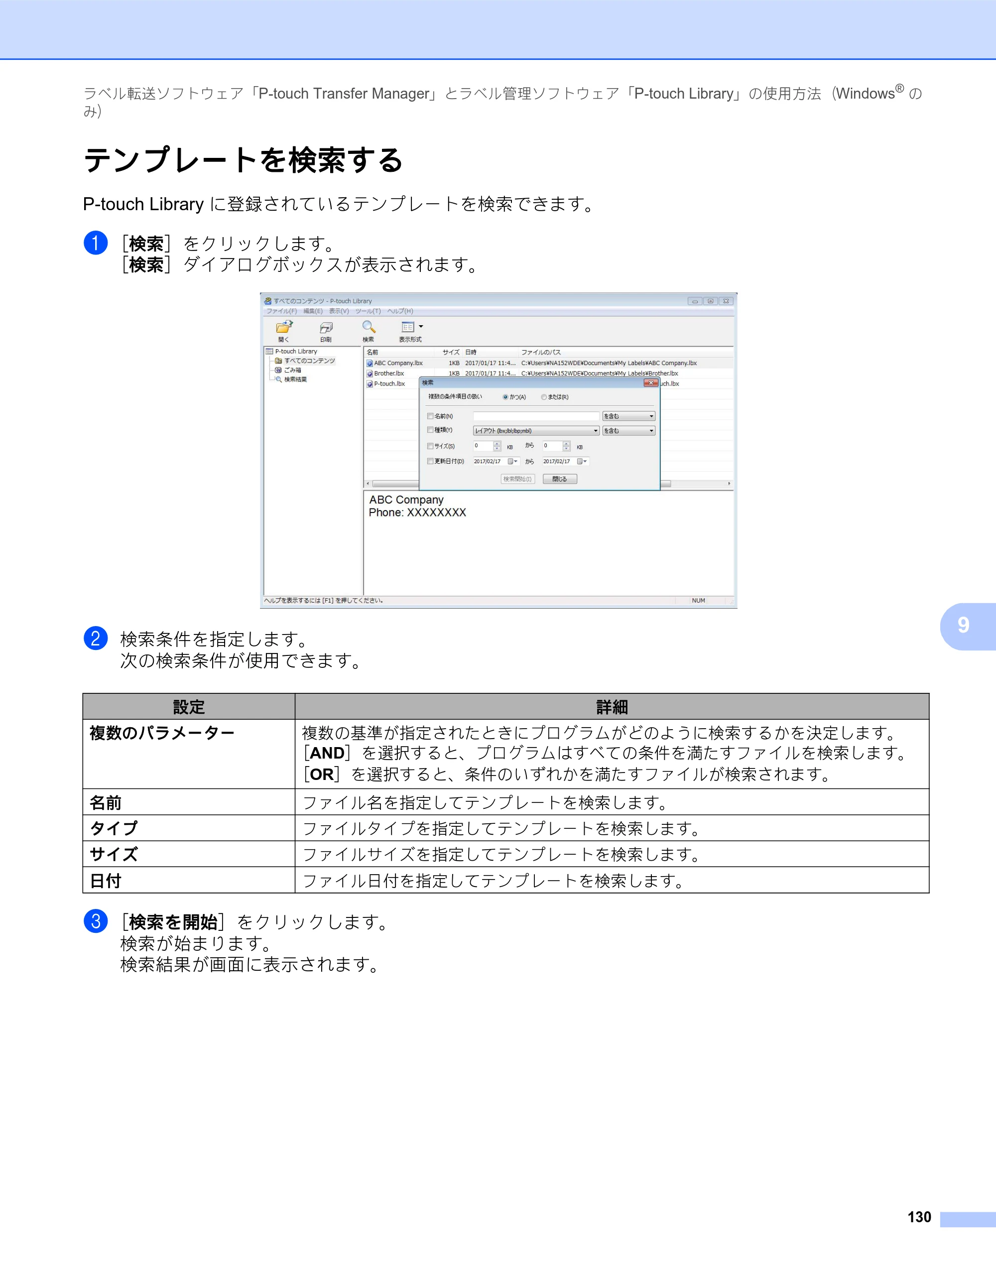Image resolution: width=996 pixels, height=1286 pixels.
Task: Open the 表示(V) menu
Action: pyautogui.click(x=339, y=311)
